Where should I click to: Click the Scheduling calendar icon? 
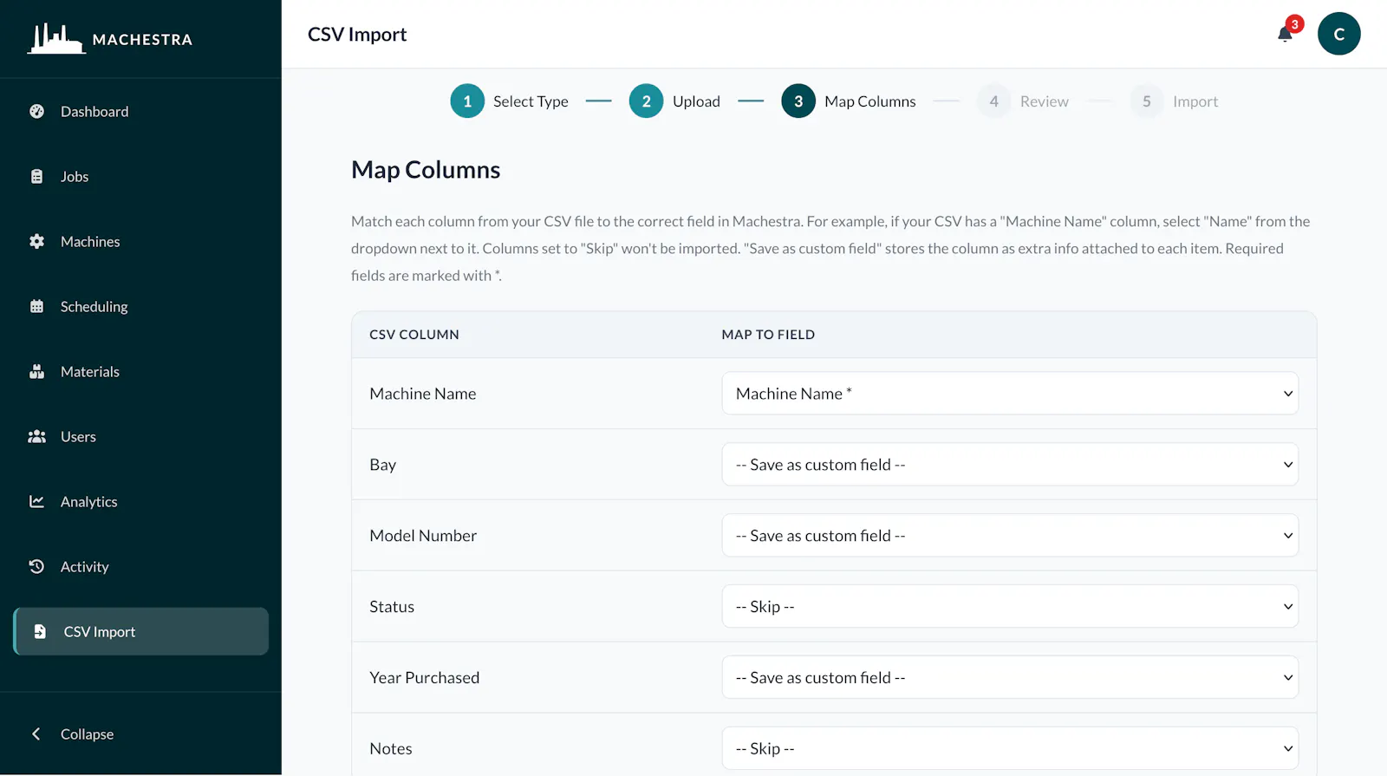(36, 306)
